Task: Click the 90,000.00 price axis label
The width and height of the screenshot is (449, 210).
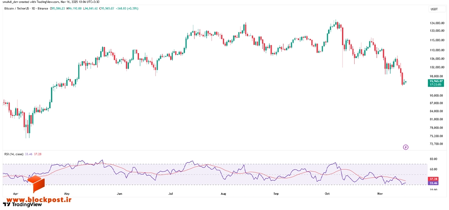Action: point(436,95)
